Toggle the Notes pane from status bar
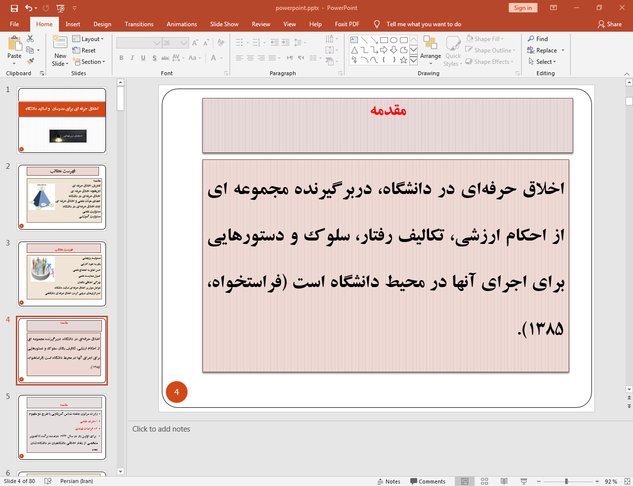633x486 pixels. [x=389, y=482]
